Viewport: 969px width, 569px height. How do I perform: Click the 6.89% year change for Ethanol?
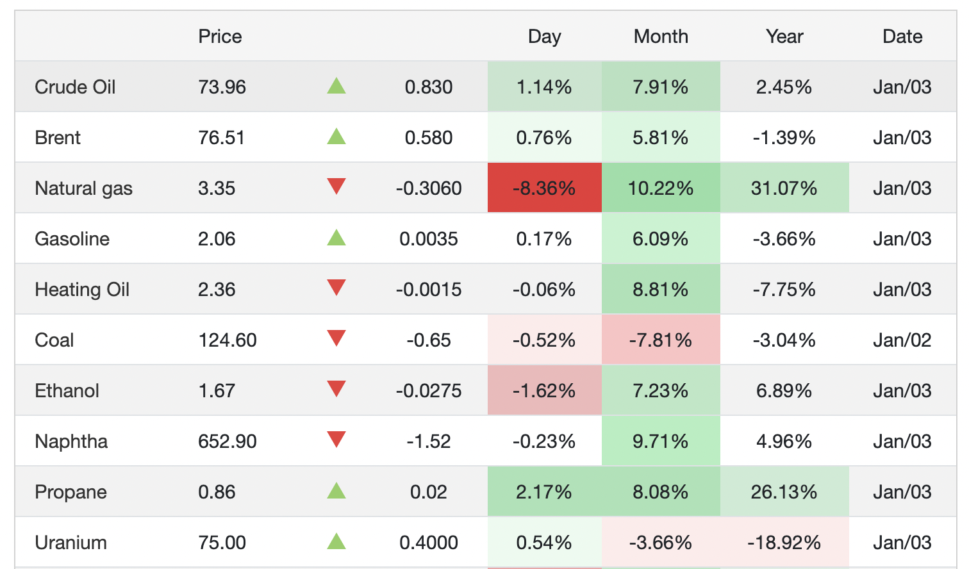(x=784, y=391)
